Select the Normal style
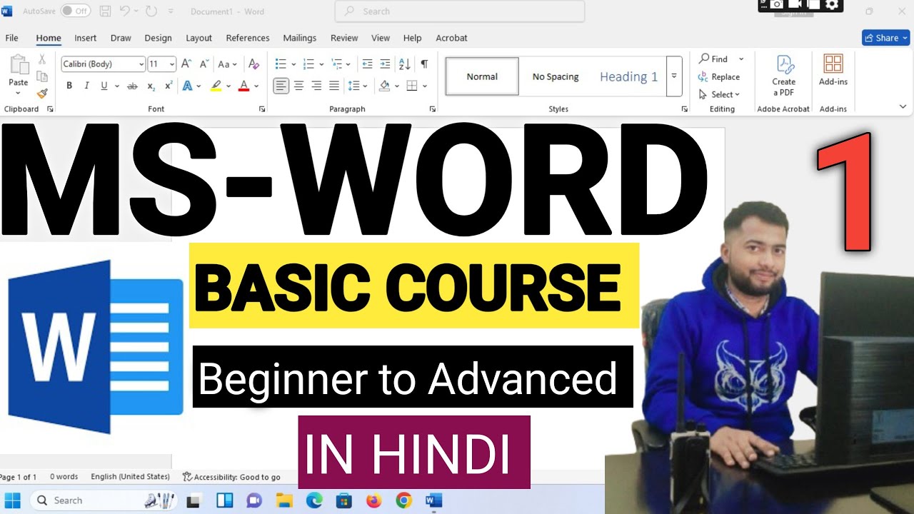Viewport: 914px width, 514px height. point(482,77)
